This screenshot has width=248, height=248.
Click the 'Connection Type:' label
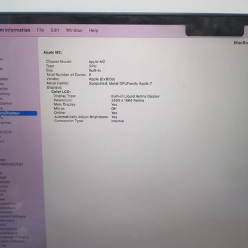69,121
